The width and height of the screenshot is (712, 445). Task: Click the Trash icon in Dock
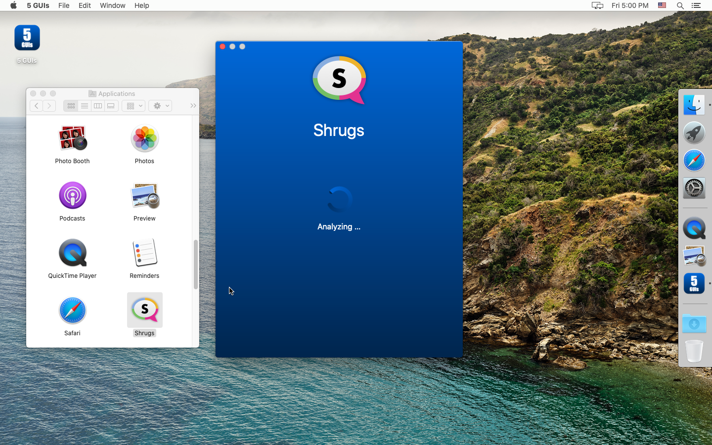(x=694, y=351)
